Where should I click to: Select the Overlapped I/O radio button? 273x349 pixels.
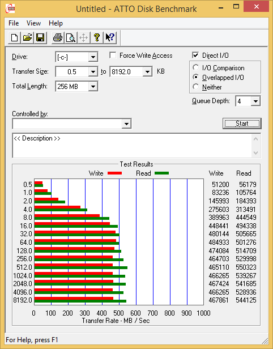pos(196,77)
